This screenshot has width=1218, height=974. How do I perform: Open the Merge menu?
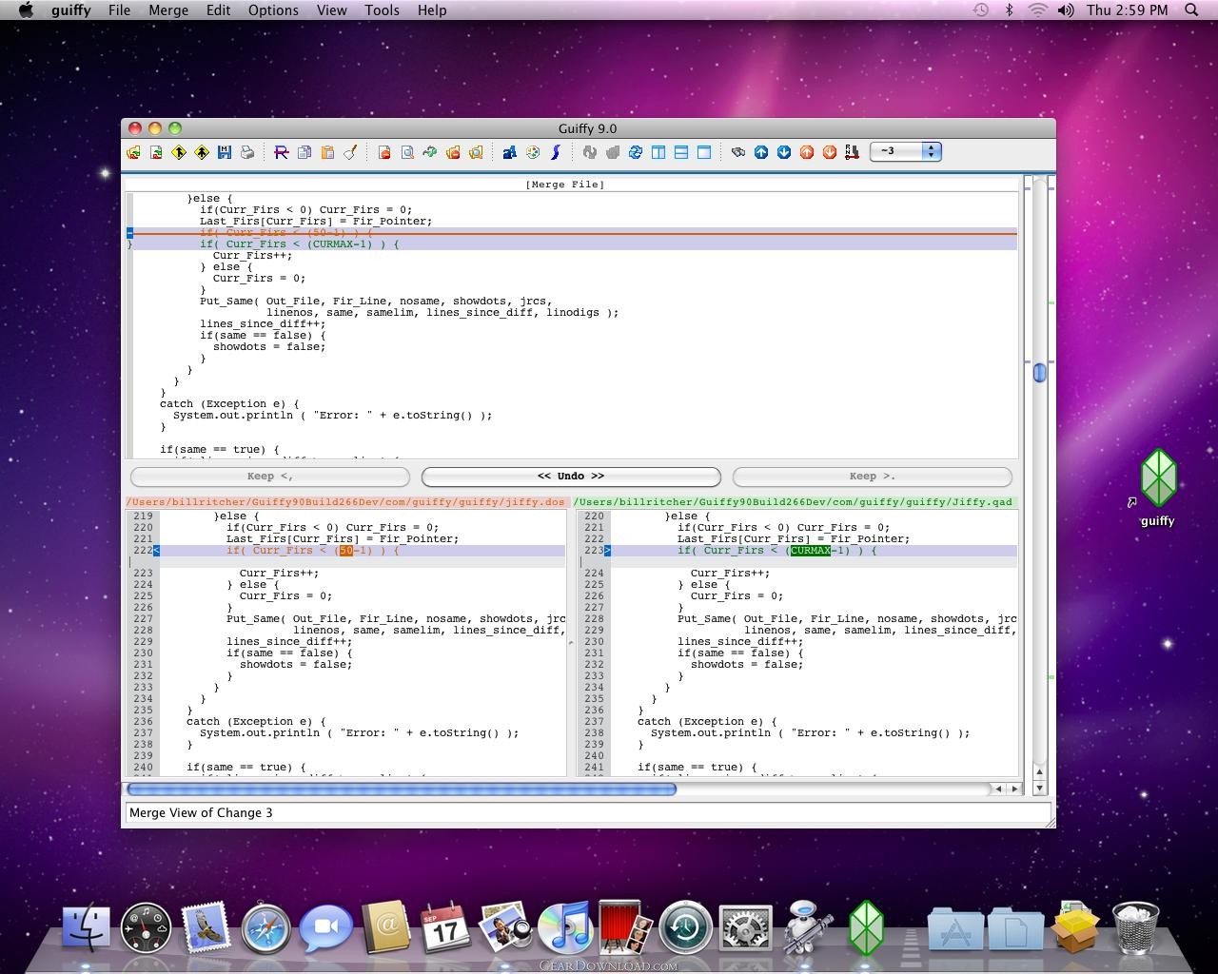pyautogui.click(x=168, y=10)
